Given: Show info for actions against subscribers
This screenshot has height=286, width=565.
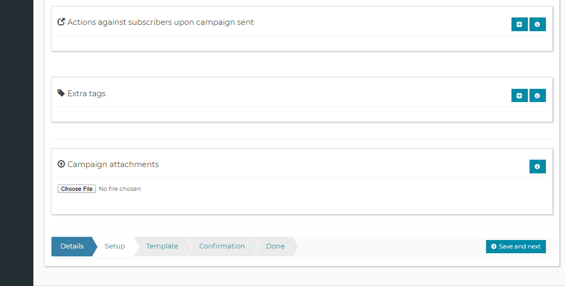Looking at the screenshot, I should (537, 24).
